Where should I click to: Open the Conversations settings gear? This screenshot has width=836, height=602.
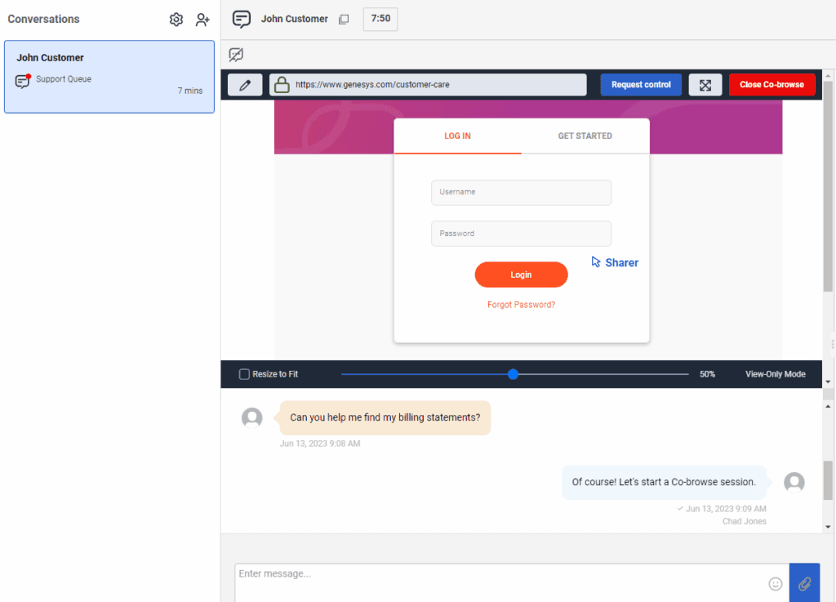pos(176,19)
